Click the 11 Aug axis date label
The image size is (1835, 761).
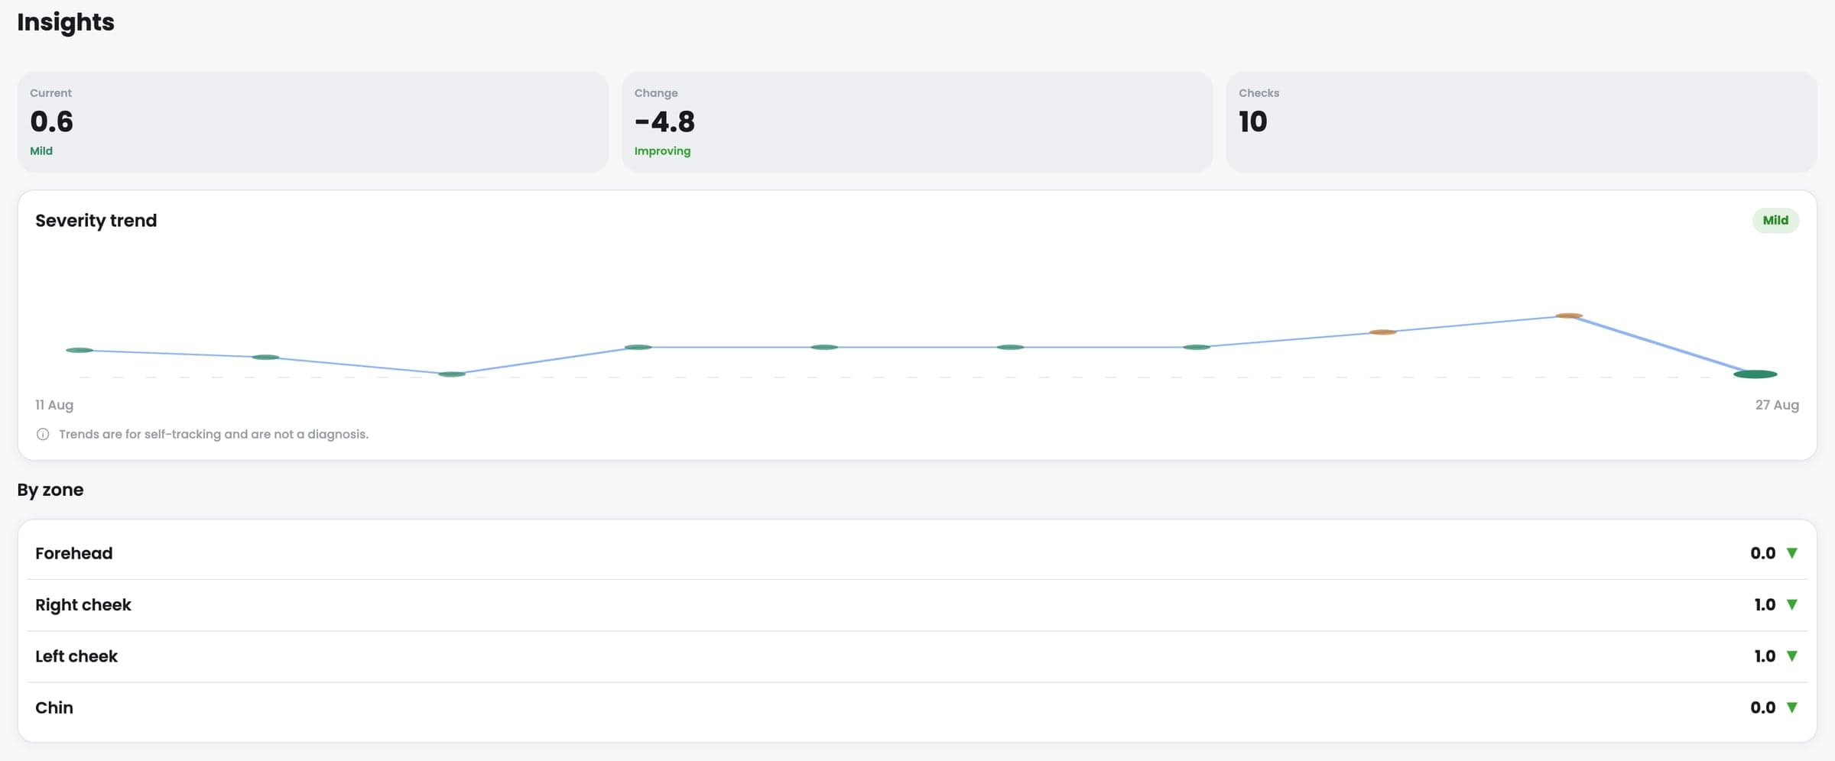(x=54, y=405)
